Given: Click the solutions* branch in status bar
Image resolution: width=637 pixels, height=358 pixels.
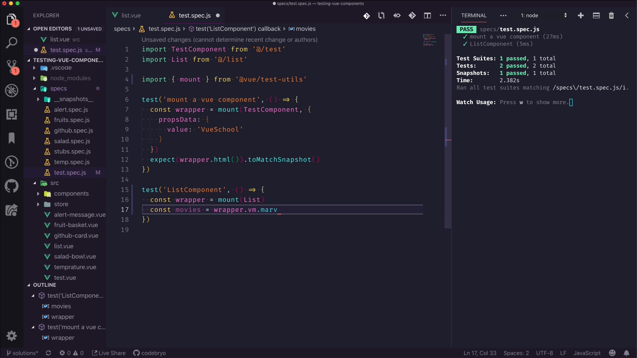Looking at the screenshot, I should [22, 353].
